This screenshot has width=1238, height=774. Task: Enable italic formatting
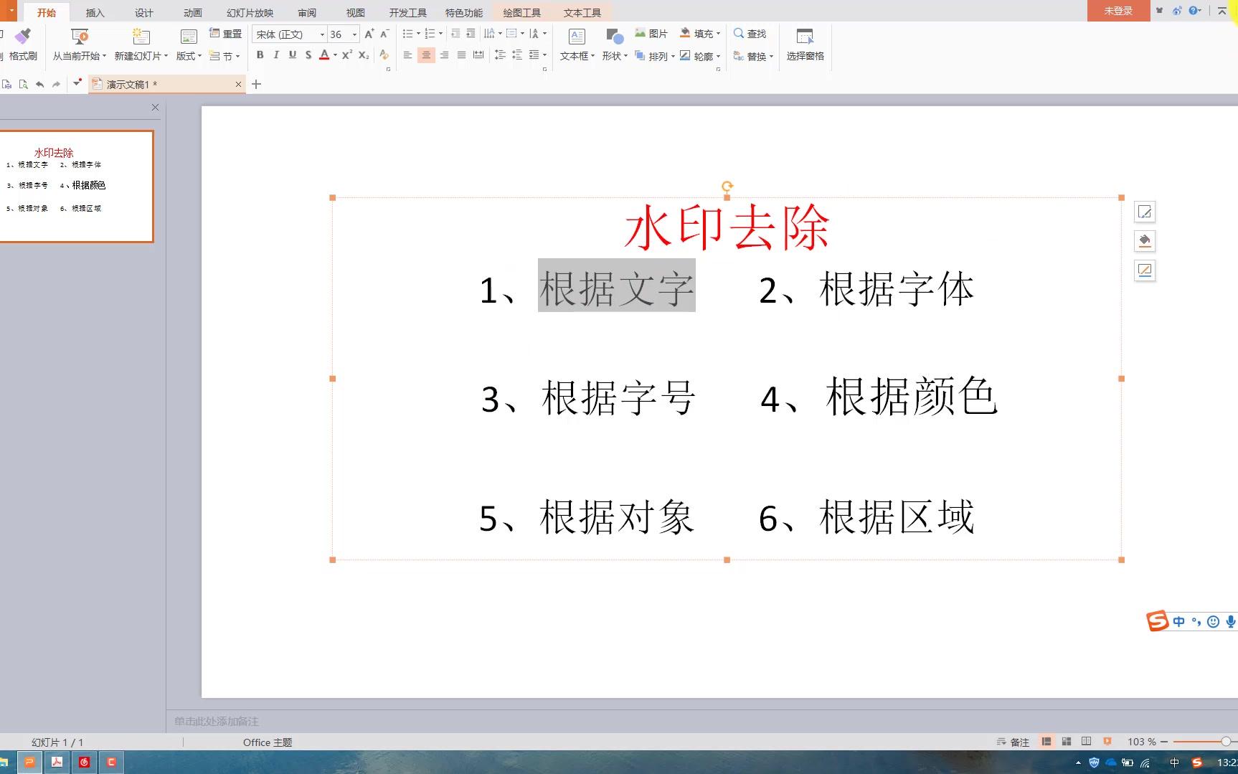pyautogui.click(x=275, y=55)
